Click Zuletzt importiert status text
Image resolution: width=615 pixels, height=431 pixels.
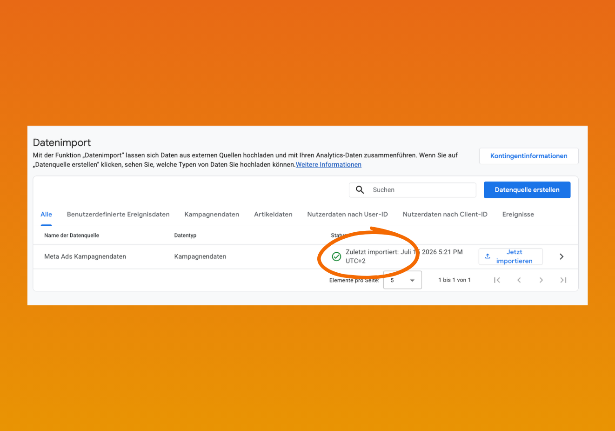404,256
